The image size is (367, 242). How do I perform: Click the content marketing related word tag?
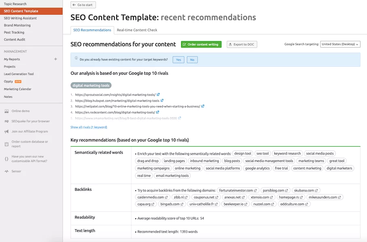pyautogui.click(x=307, y=168)
